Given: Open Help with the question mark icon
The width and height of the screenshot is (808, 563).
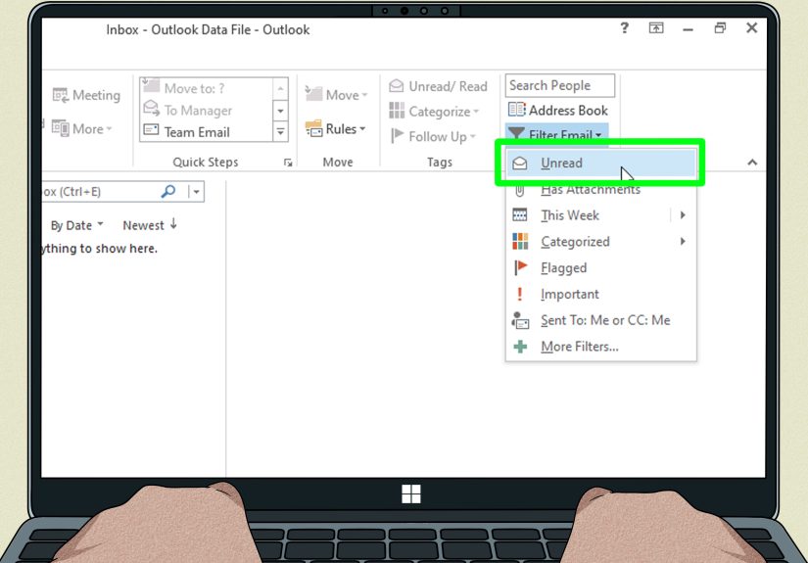Looking at the screenshot, I should tap(624, 27).
